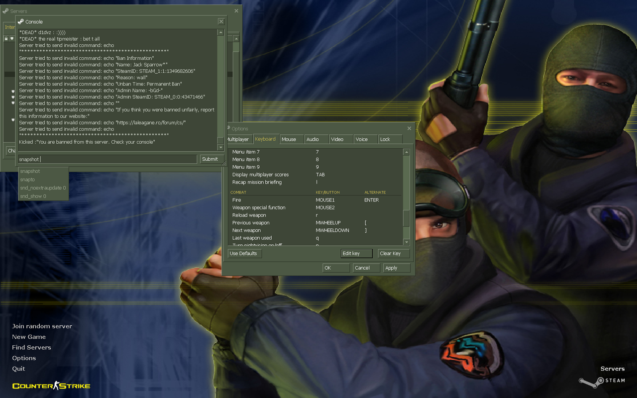Close the Options dialog
Viewport: 637px width, 398px height.
pos(409,128)
